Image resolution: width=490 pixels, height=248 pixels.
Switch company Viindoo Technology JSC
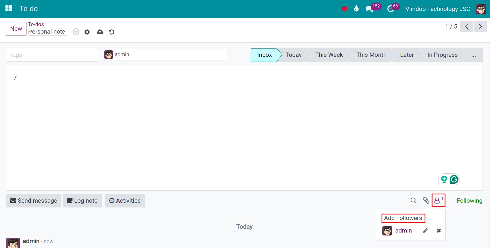tap(438, 9)
